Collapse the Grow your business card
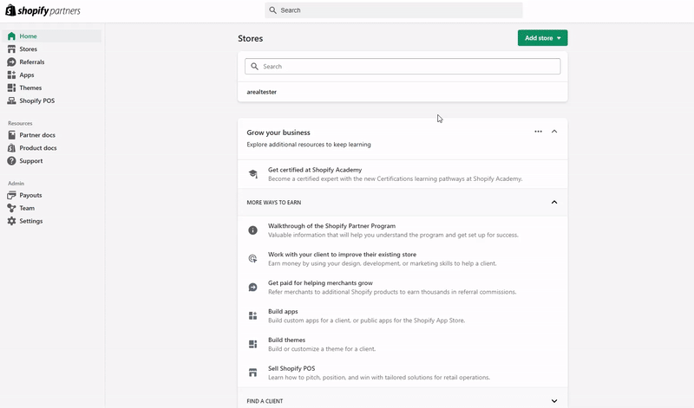The width and height of the screenshot is (694, 408). click(554, 132)
